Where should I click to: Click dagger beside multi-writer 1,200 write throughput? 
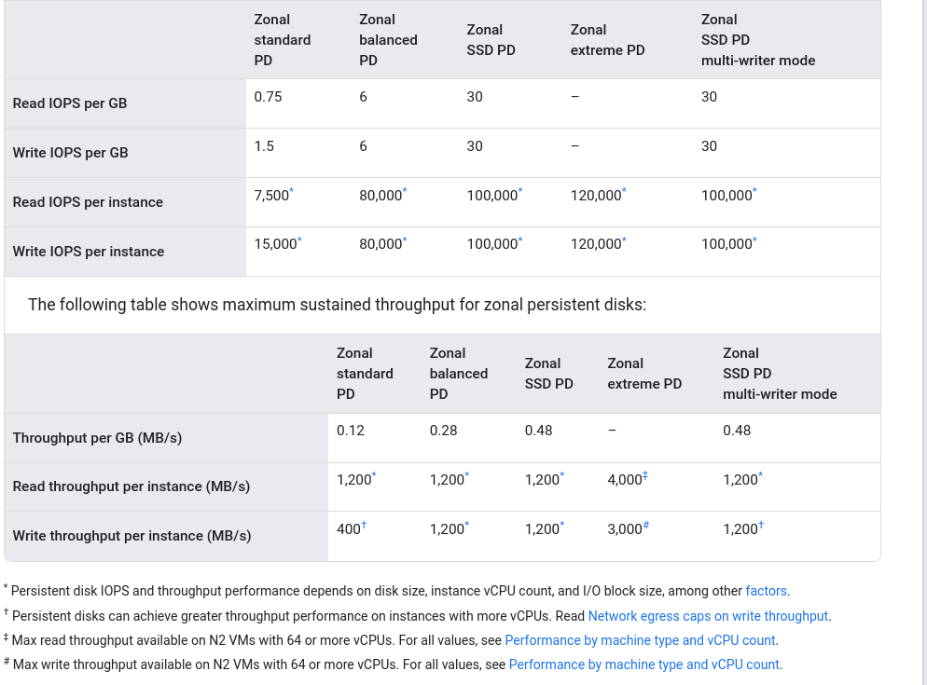click(x=761, y=525)
